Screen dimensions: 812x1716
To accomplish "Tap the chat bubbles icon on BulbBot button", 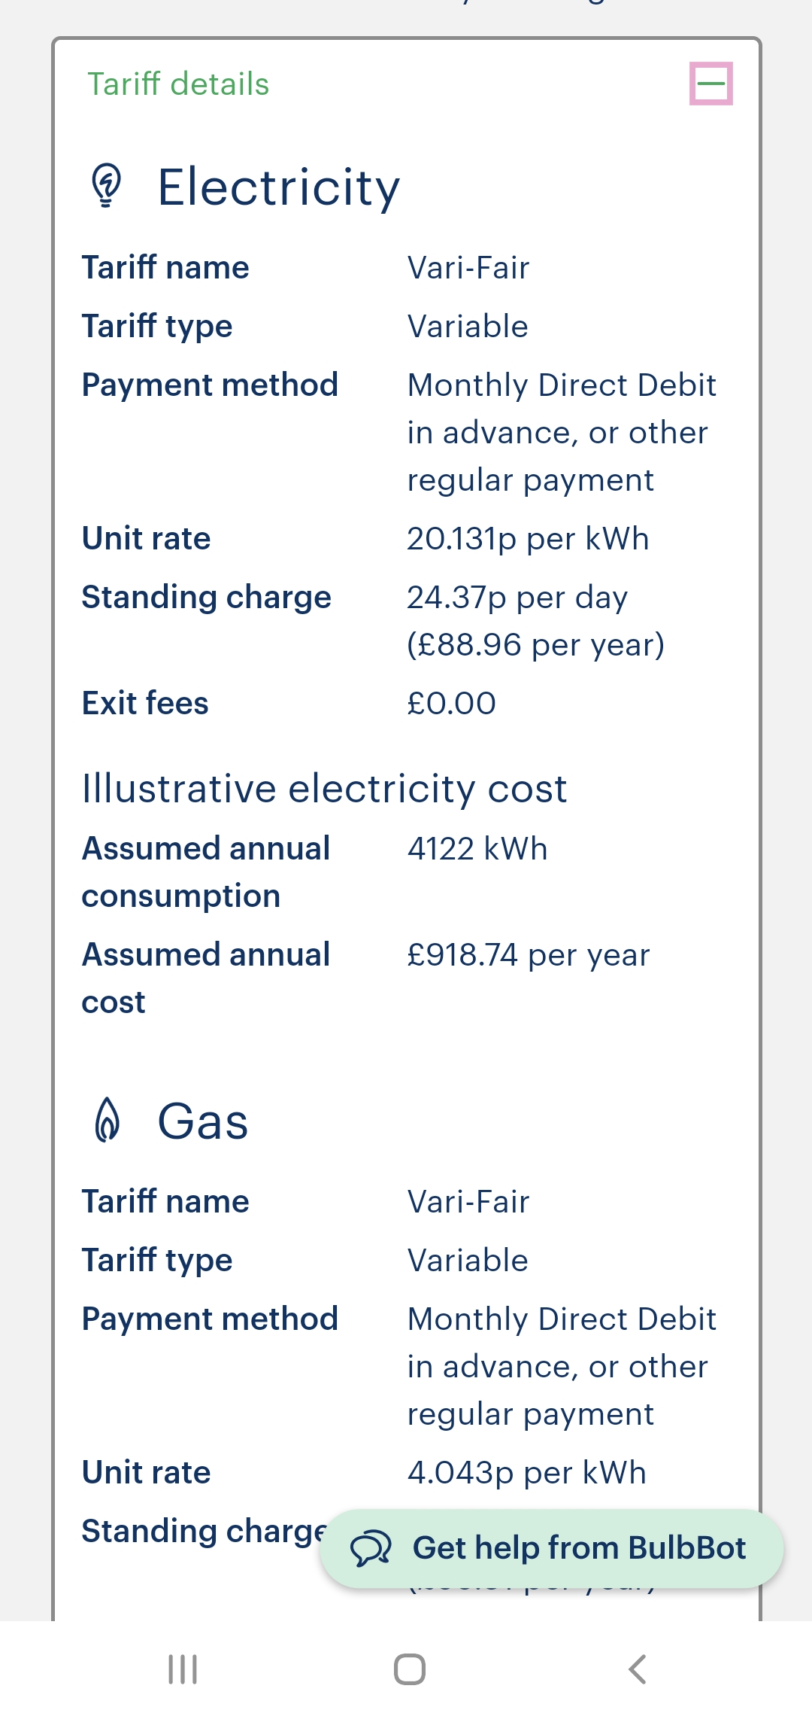I will (371, 1548).
